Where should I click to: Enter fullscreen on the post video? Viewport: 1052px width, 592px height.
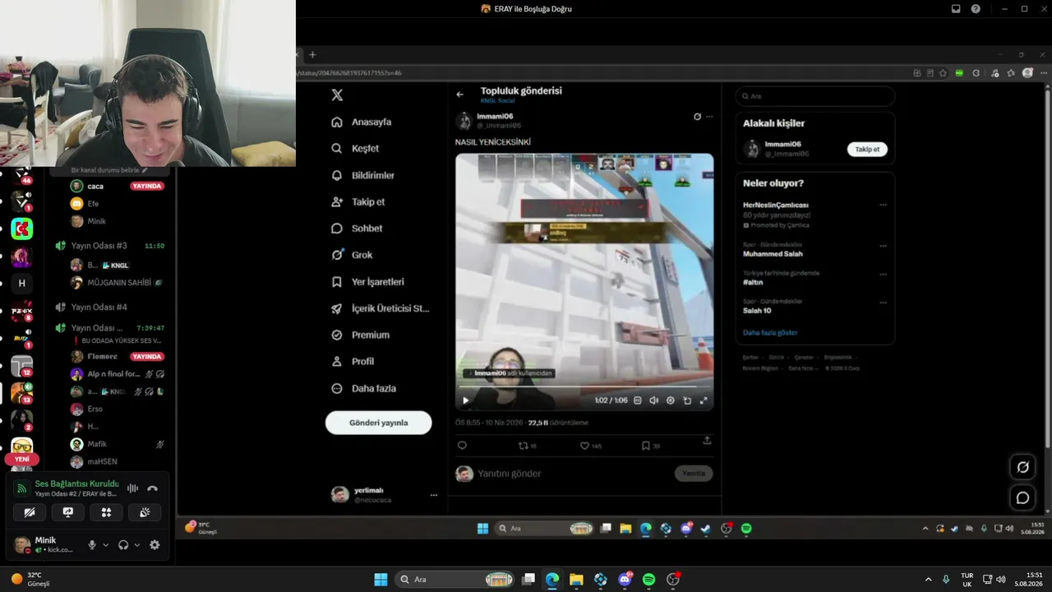coord(704,400)
